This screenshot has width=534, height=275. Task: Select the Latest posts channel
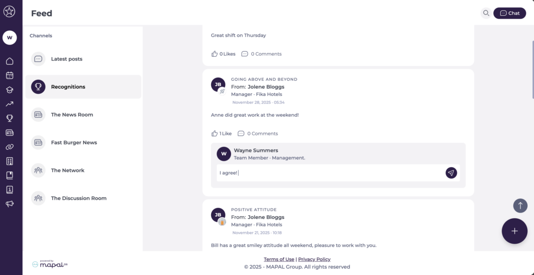pos(67,59)
